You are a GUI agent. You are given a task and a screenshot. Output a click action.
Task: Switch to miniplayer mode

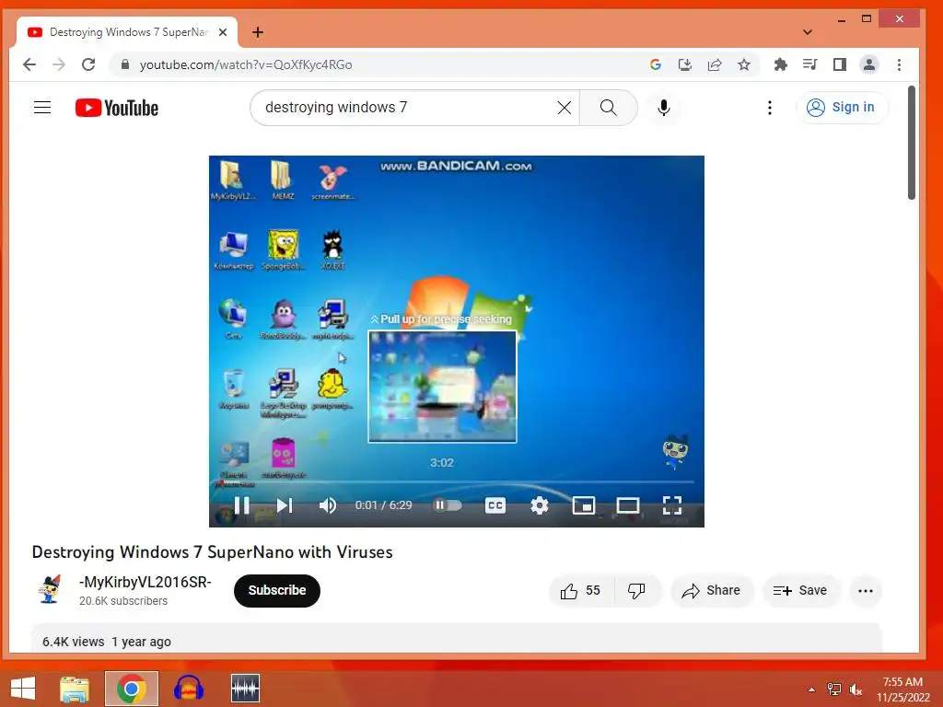pos(583,505)
